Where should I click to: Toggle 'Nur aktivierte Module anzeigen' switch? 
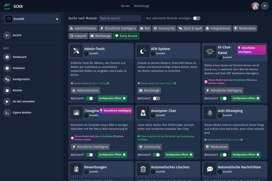(196, 18)
